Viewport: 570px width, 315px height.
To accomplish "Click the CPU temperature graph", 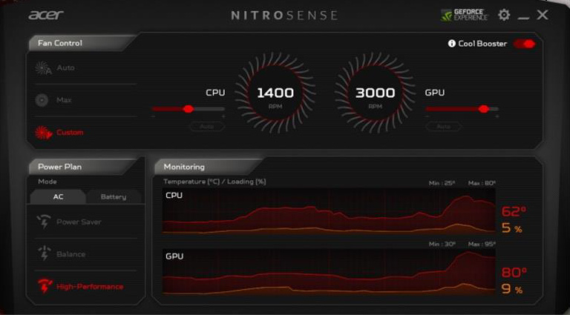I will [x=329, y=210].
